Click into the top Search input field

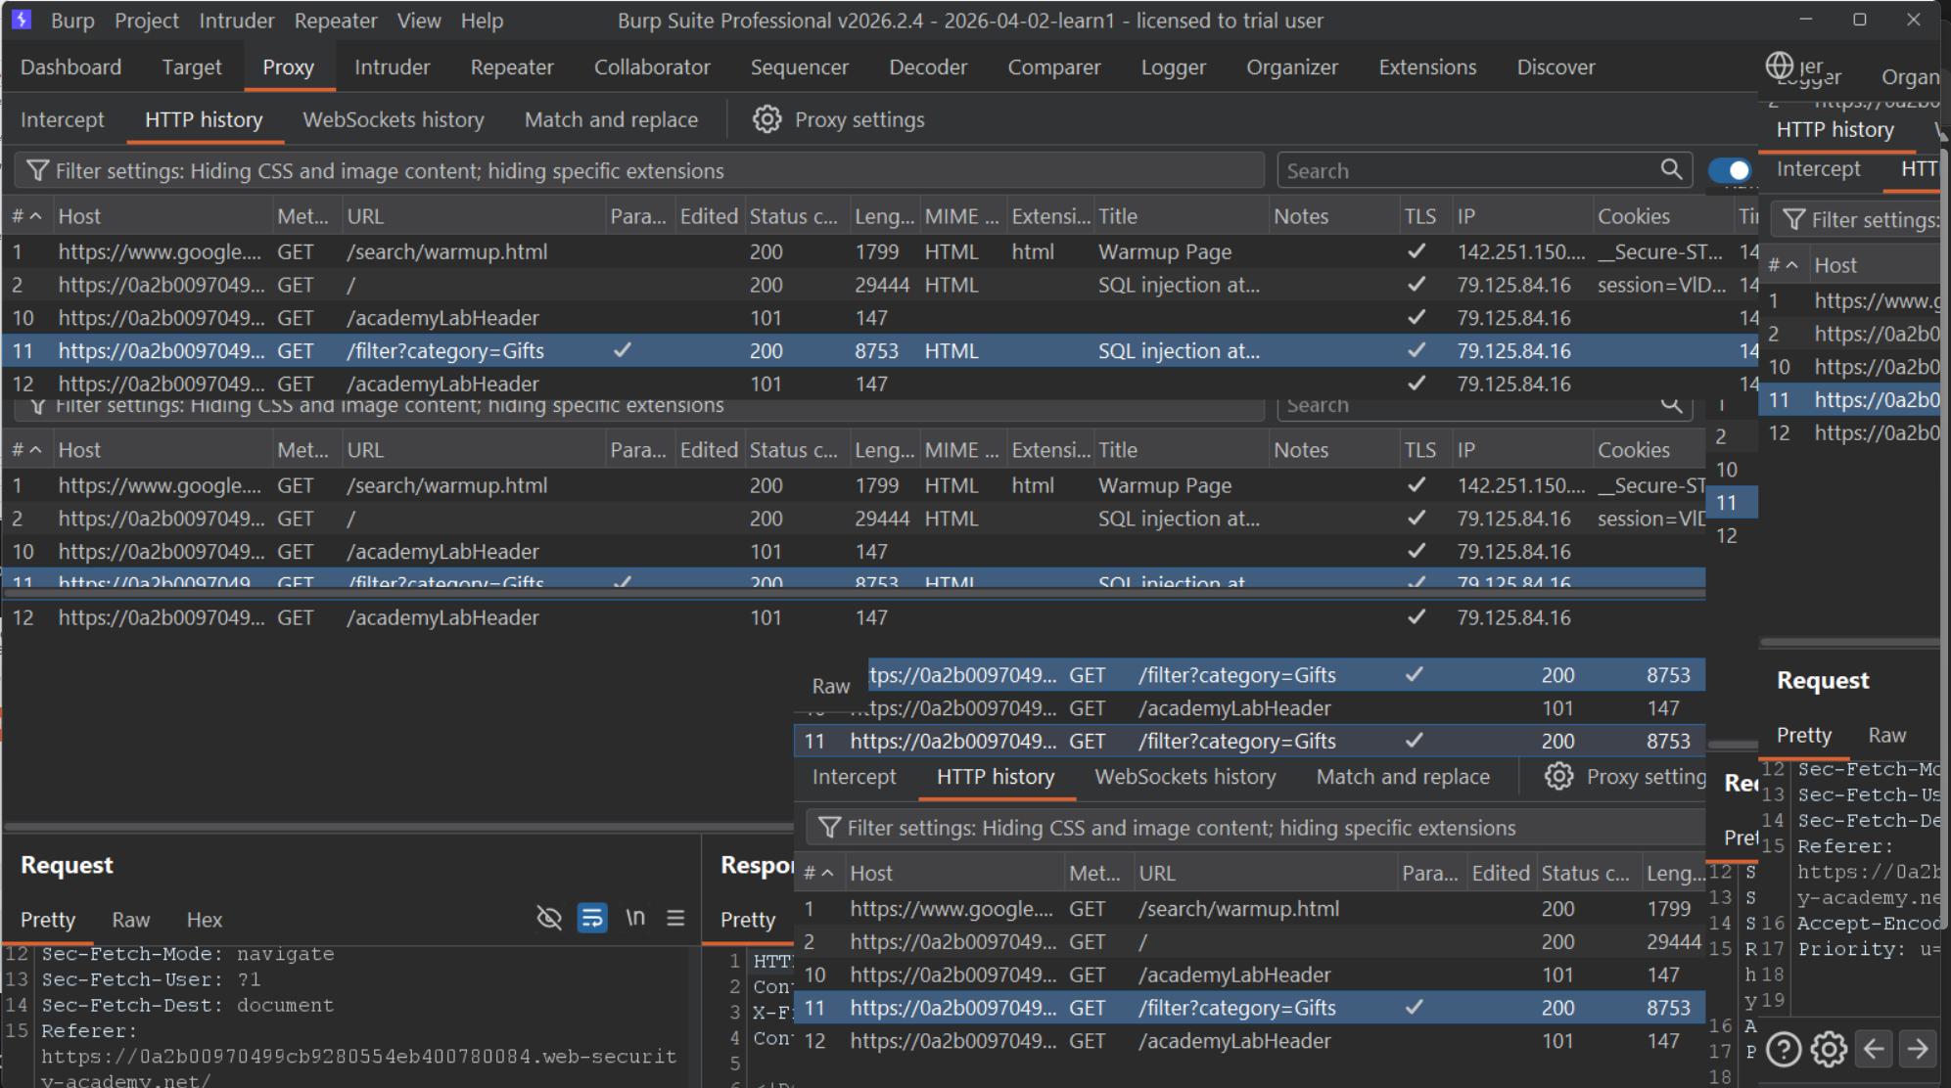1468,170
